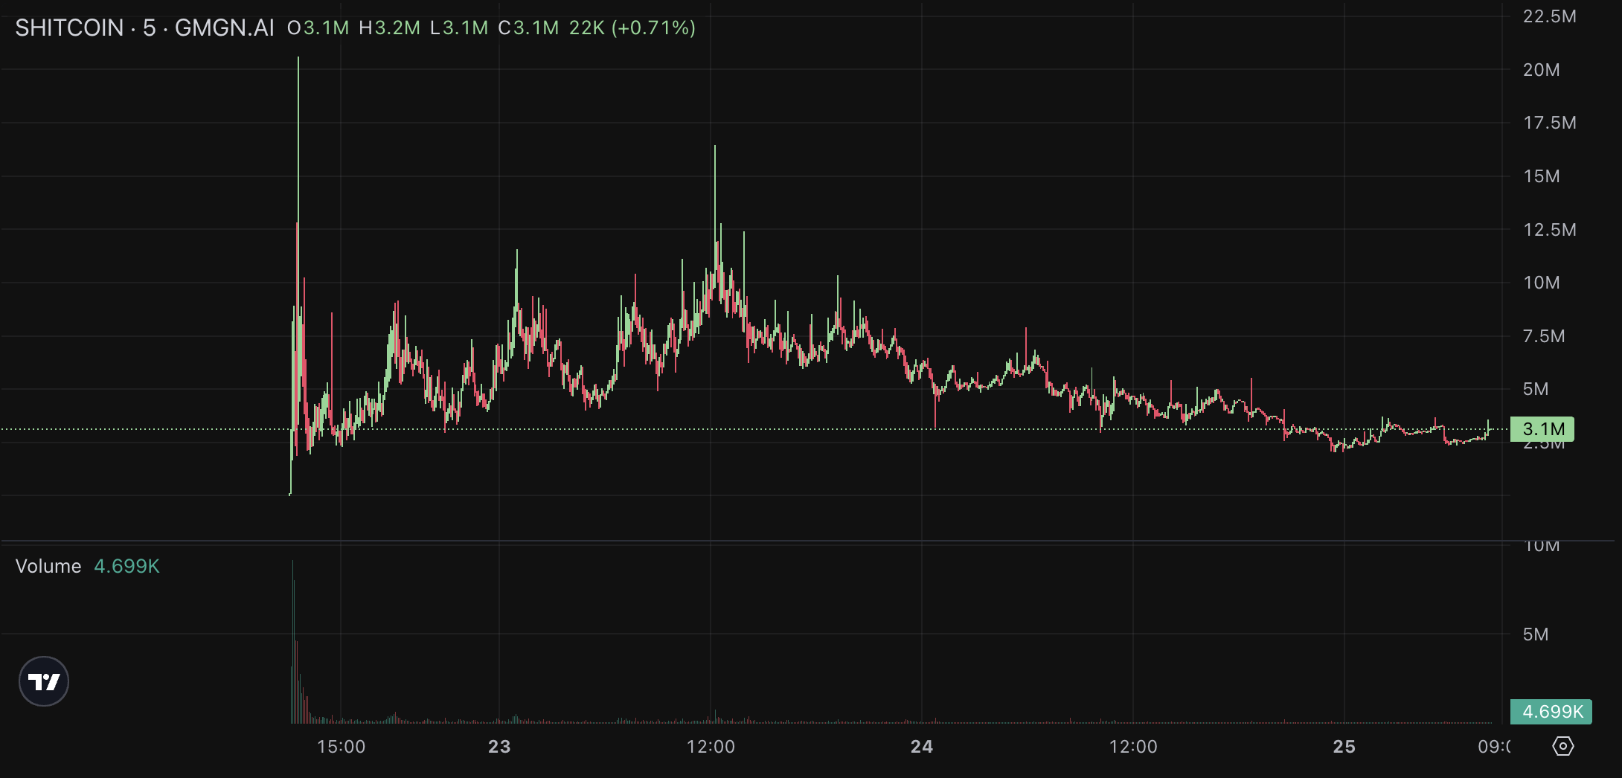Click the 12:00 label between 23 and 24
This screenshot has width=1622, height=778.
[x=711, y=747]
